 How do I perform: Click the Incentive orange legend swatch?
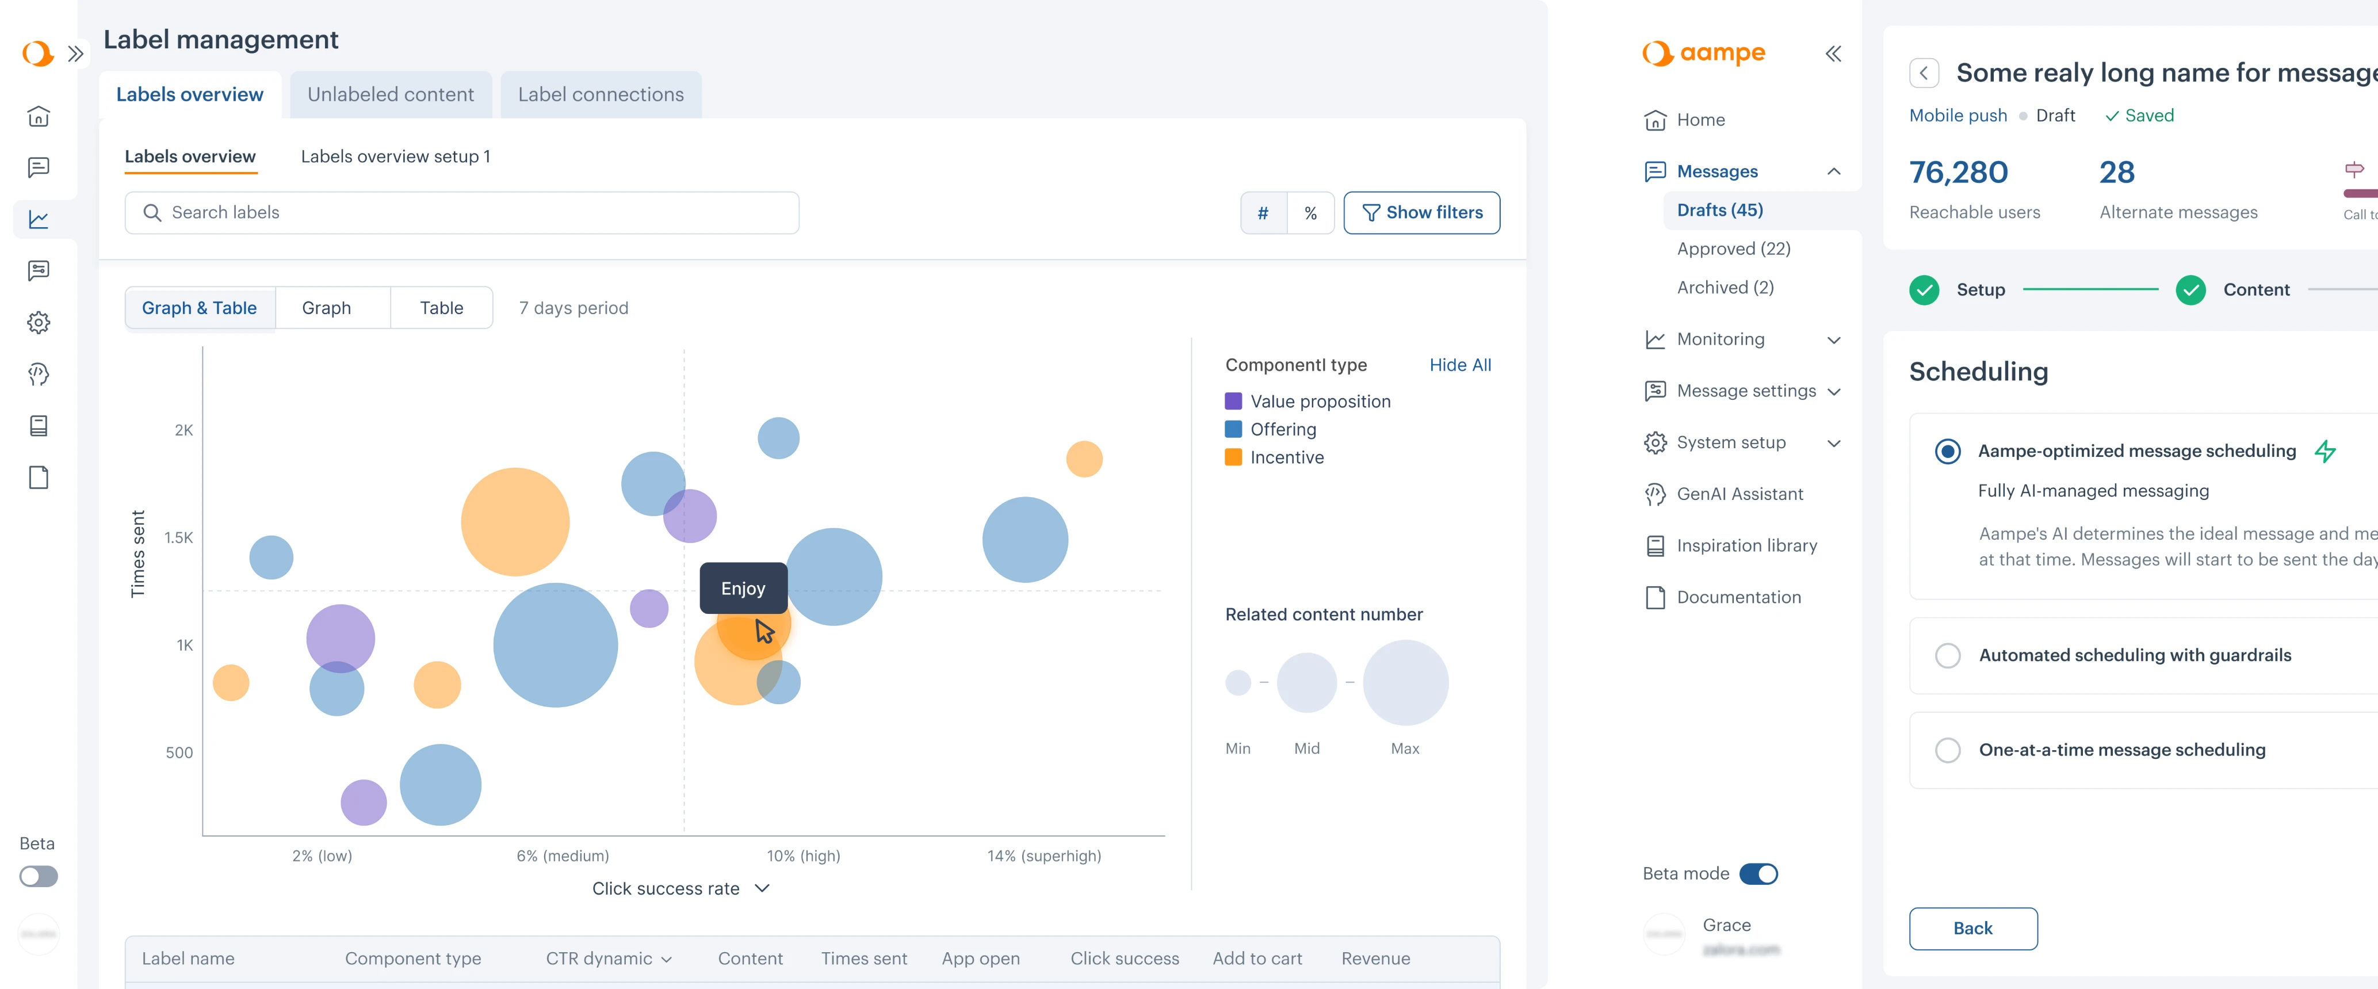1232,457
